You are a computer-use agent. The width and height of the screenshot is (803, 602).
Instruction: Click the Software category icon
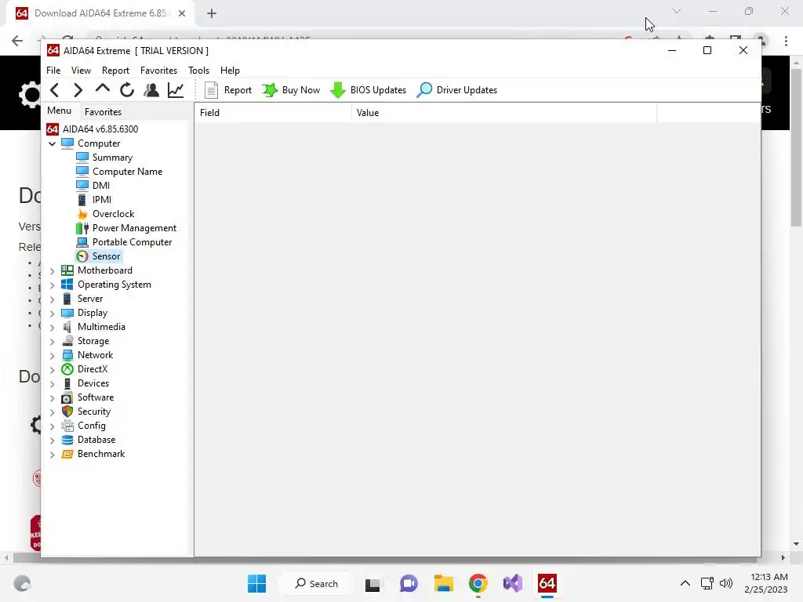[67, 397]
